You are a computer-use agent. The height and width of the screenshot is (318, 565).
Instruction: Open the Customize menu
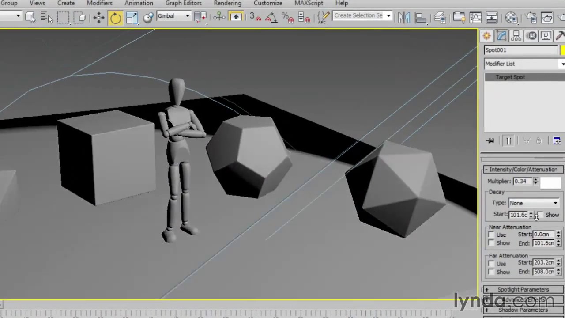(x=268, y=3)
